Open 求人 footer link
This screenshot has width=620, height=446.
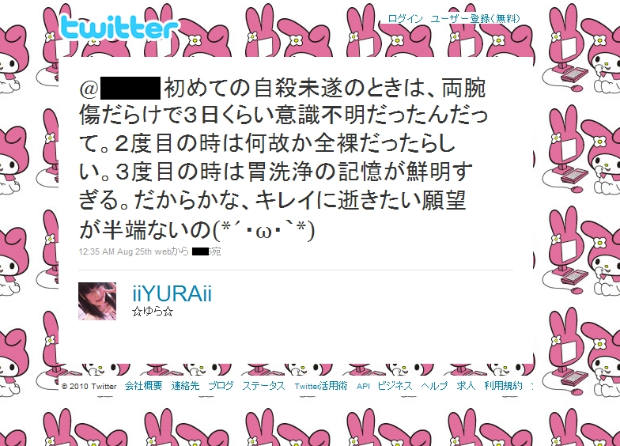coord(466,386)
